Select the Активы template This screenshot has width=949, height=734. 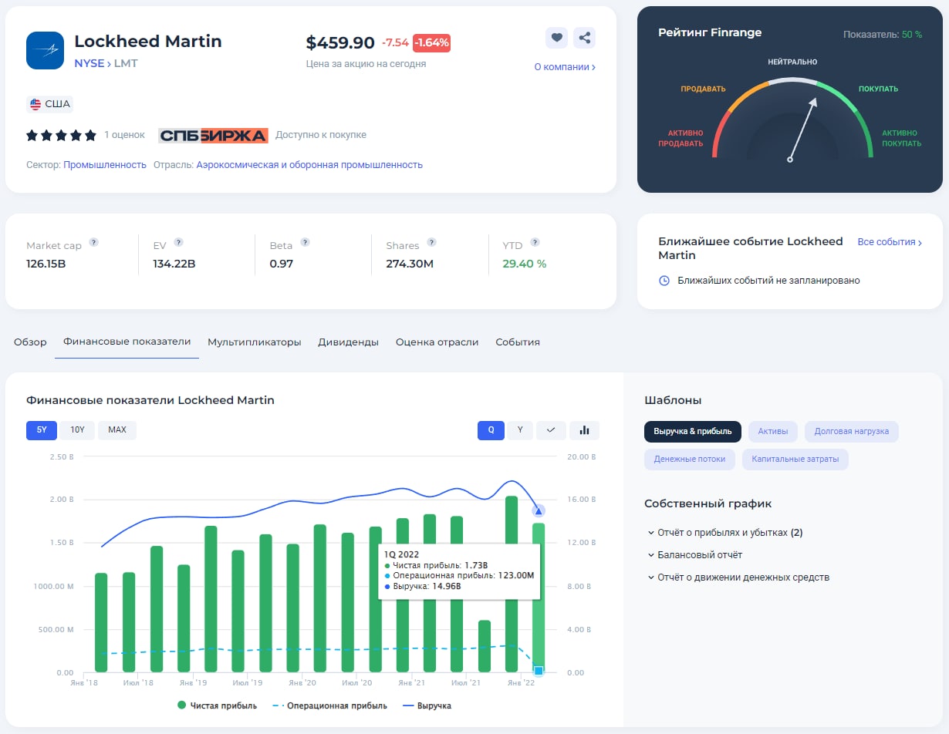point(773,432)
